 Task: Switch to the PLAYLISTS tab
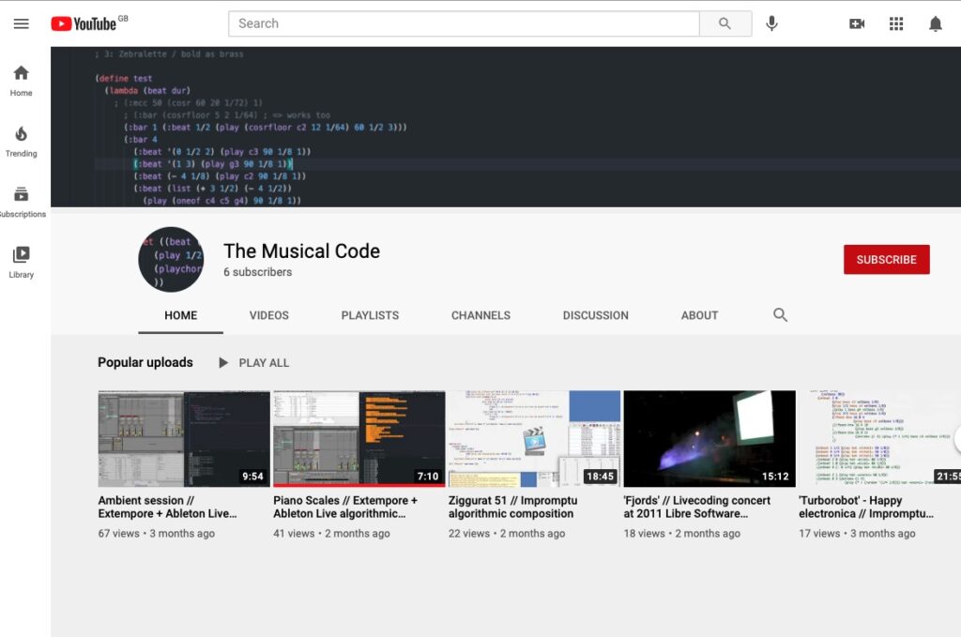[370, 315]
